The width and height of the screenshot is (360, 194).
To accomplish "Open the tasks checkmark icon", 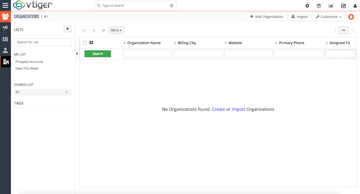I will (343, 6).
